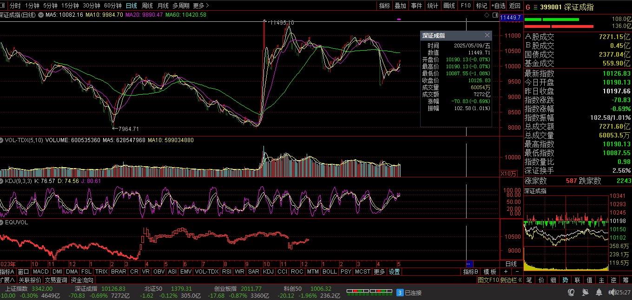This screenshot has height=300, width=632.
Task: Switch to 30分钟 period
Action: pos(91,6)
